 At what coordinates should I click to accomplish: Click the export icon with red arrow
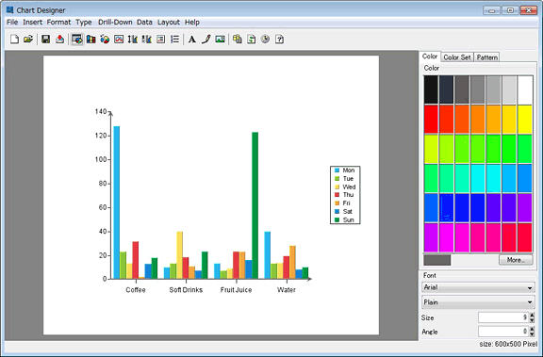tap(59, 39)
